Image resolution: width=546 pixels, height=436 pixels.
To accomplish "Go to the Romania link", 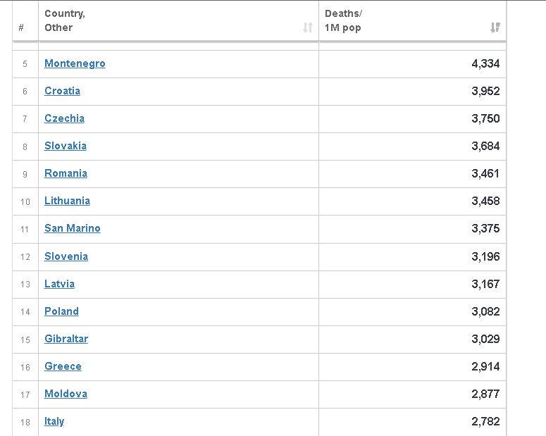I will click(x=66, y=173).
